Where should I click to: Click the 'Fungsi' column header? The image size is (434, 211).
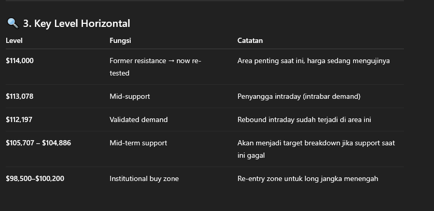point(120,41)
